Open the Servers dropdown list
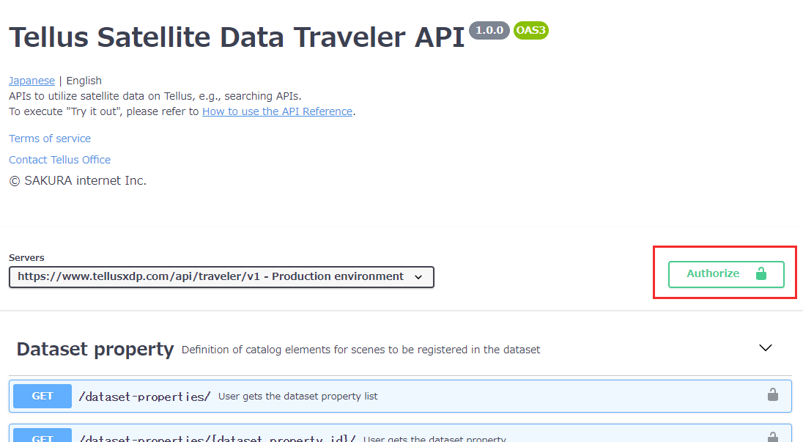The width and height of the screenshot is (803, 442). click(x=221, y=276)
